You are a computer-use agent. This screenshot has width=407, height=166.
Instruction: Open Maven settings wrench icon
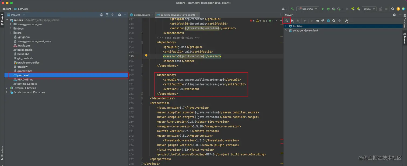346,21
